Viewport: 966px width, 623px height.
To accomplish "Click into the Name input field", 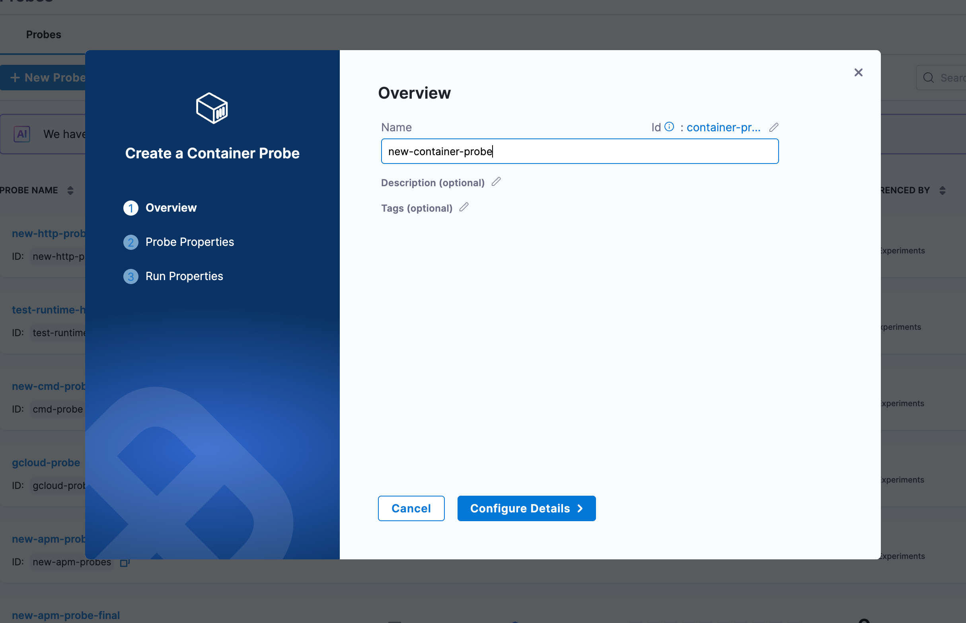I will [579, 151].
